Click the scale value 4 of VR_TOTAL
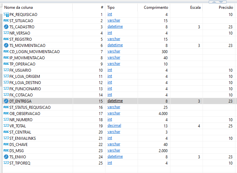 (199, 126)
